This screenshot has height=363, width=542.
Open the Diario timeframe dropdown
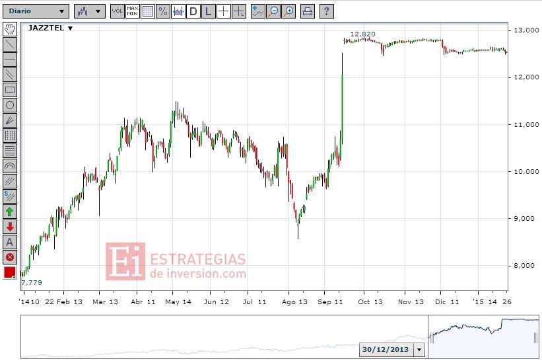(36, 11)
